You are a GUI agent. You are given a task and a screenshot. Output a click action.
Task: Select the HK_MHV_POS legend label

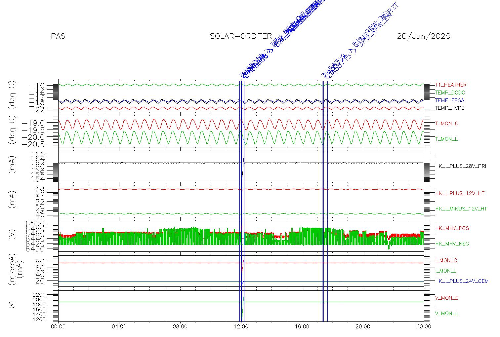click(x=452, y=228)
